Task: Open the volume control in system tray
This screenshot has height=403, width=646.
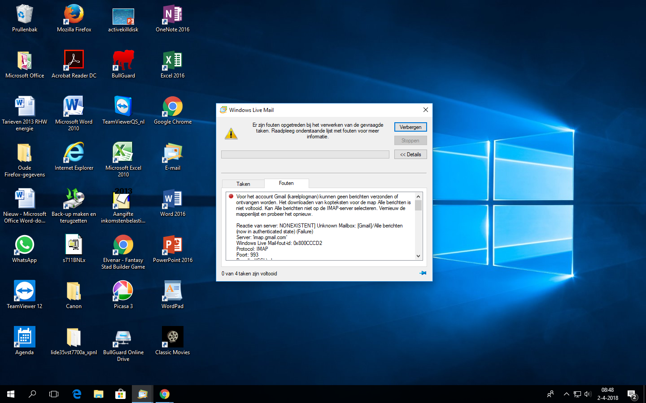Action: point(588,394)
